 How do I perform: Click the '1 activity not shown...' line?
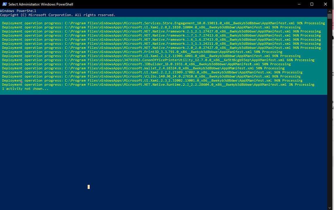pyautogui.click(x=25, y=89)
